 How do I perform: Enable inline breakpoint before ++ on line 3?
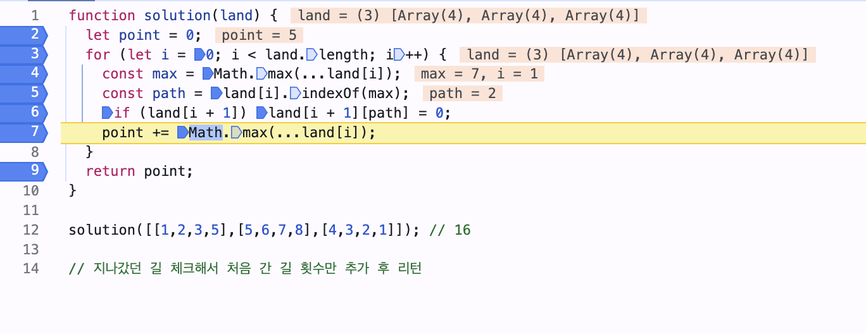(x=399, y=54)
